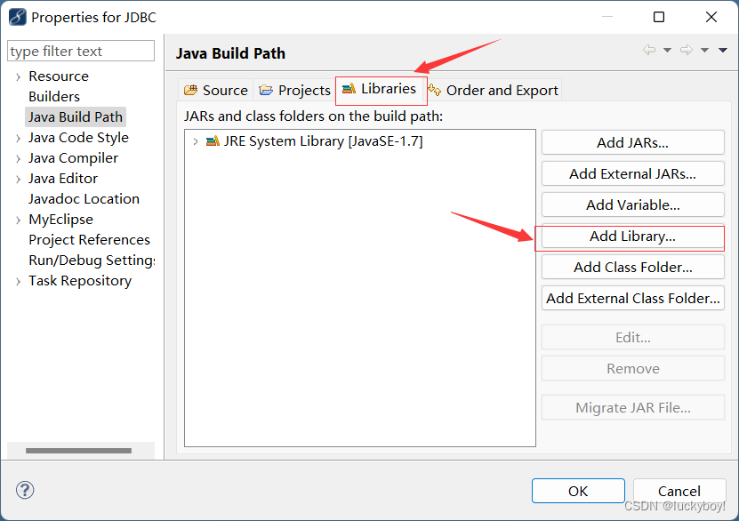Screen dimensions: 739x521
Task: Click the Add JARs... button
Action: (632, 142)
